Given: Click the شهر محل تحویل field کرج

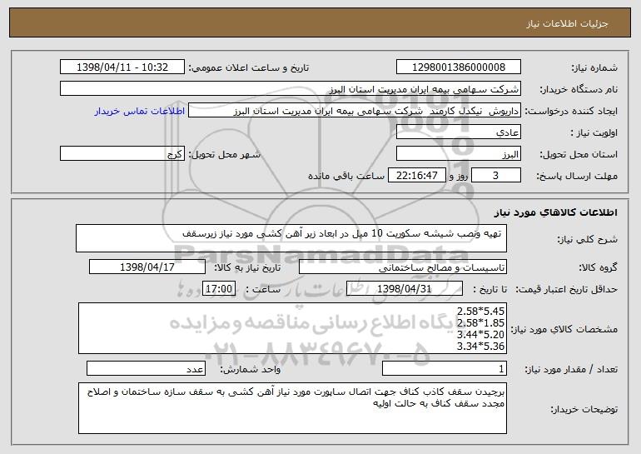Looking at the screenshot, I should click(x=122, y=153).
